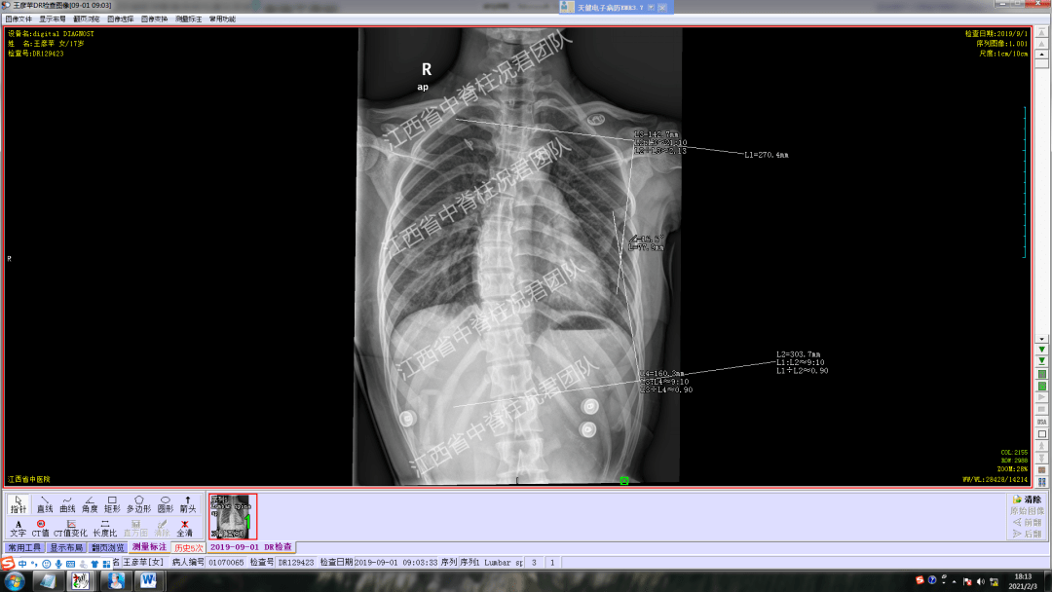Choose the 角度 angle measurement tool

click(90, 503)
